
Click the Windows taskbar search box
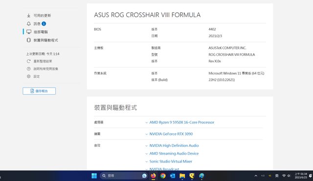pos(124,176)
